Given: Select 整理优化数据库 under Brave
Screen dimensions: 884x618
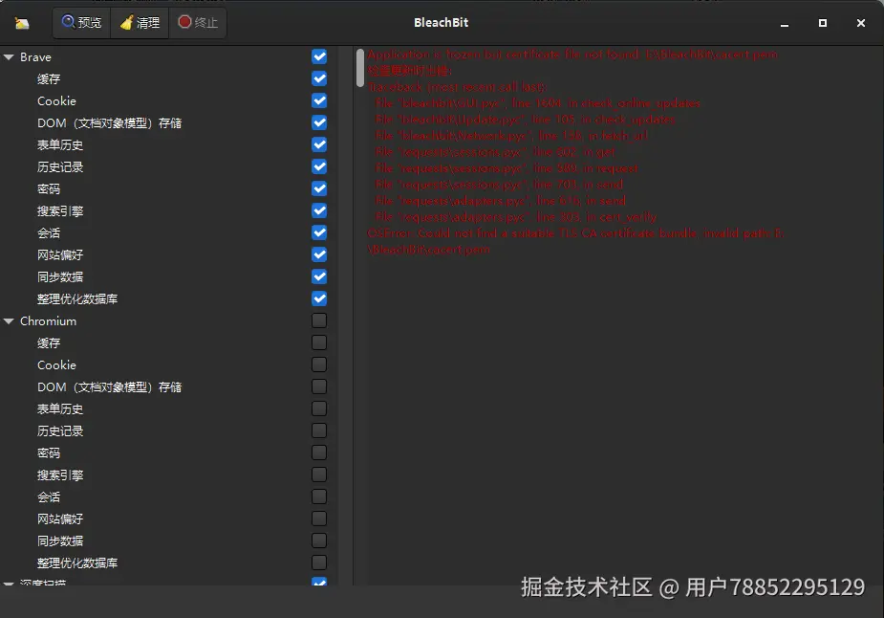Looking at the screenshot, I should [77, 299].
